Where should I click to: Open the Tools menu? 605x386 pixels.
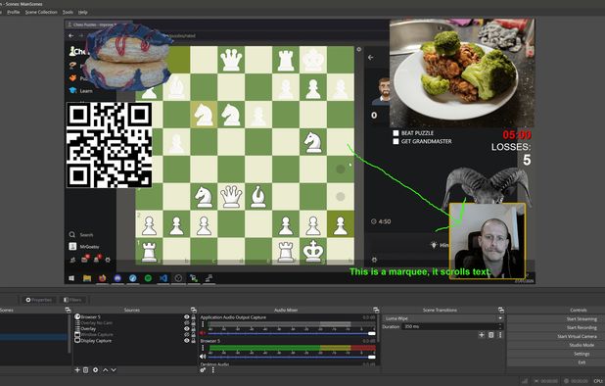click(68, 12)
